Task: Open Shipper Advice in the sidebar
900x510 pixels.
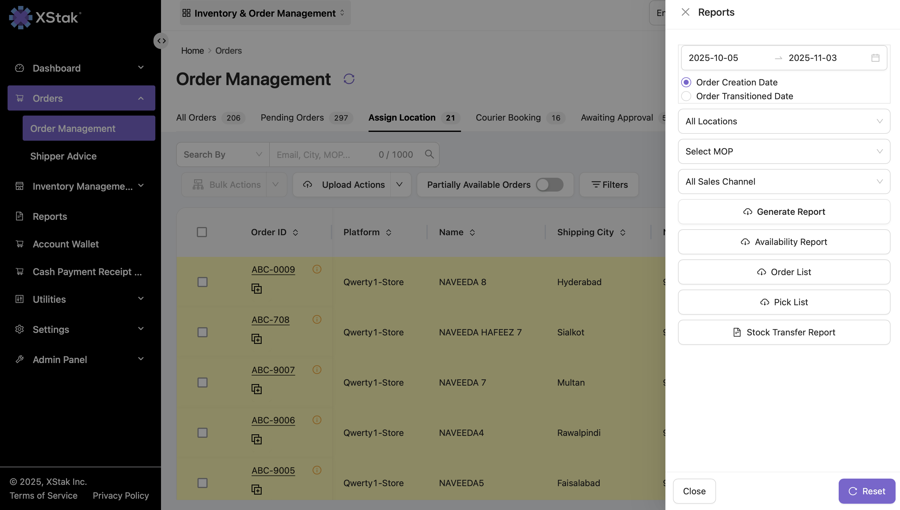Action: (63, 156)
